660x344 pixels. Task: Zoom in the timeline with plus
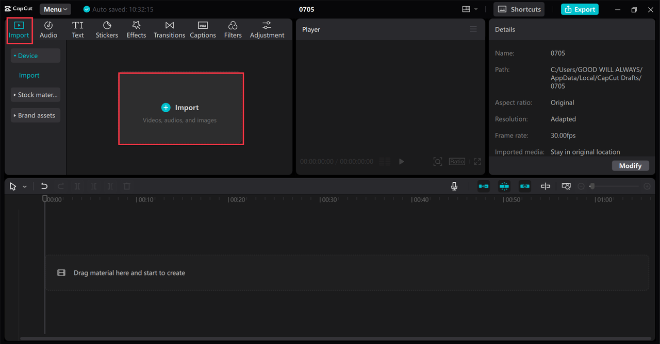(x=647, y=186)
